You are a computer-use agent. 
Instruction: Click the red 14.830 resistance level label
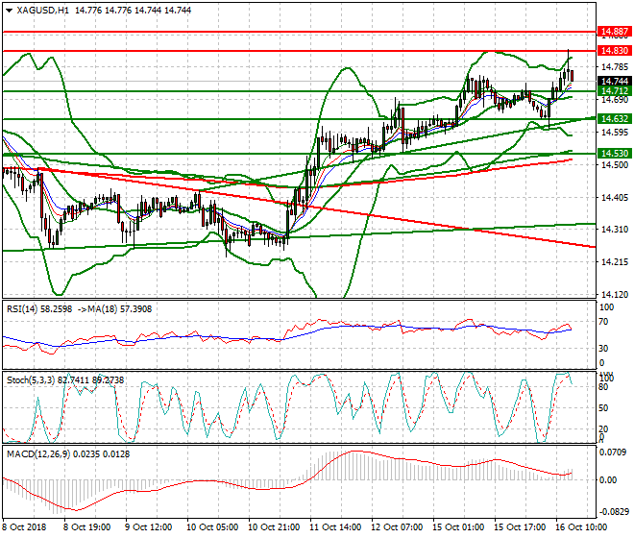614,51
